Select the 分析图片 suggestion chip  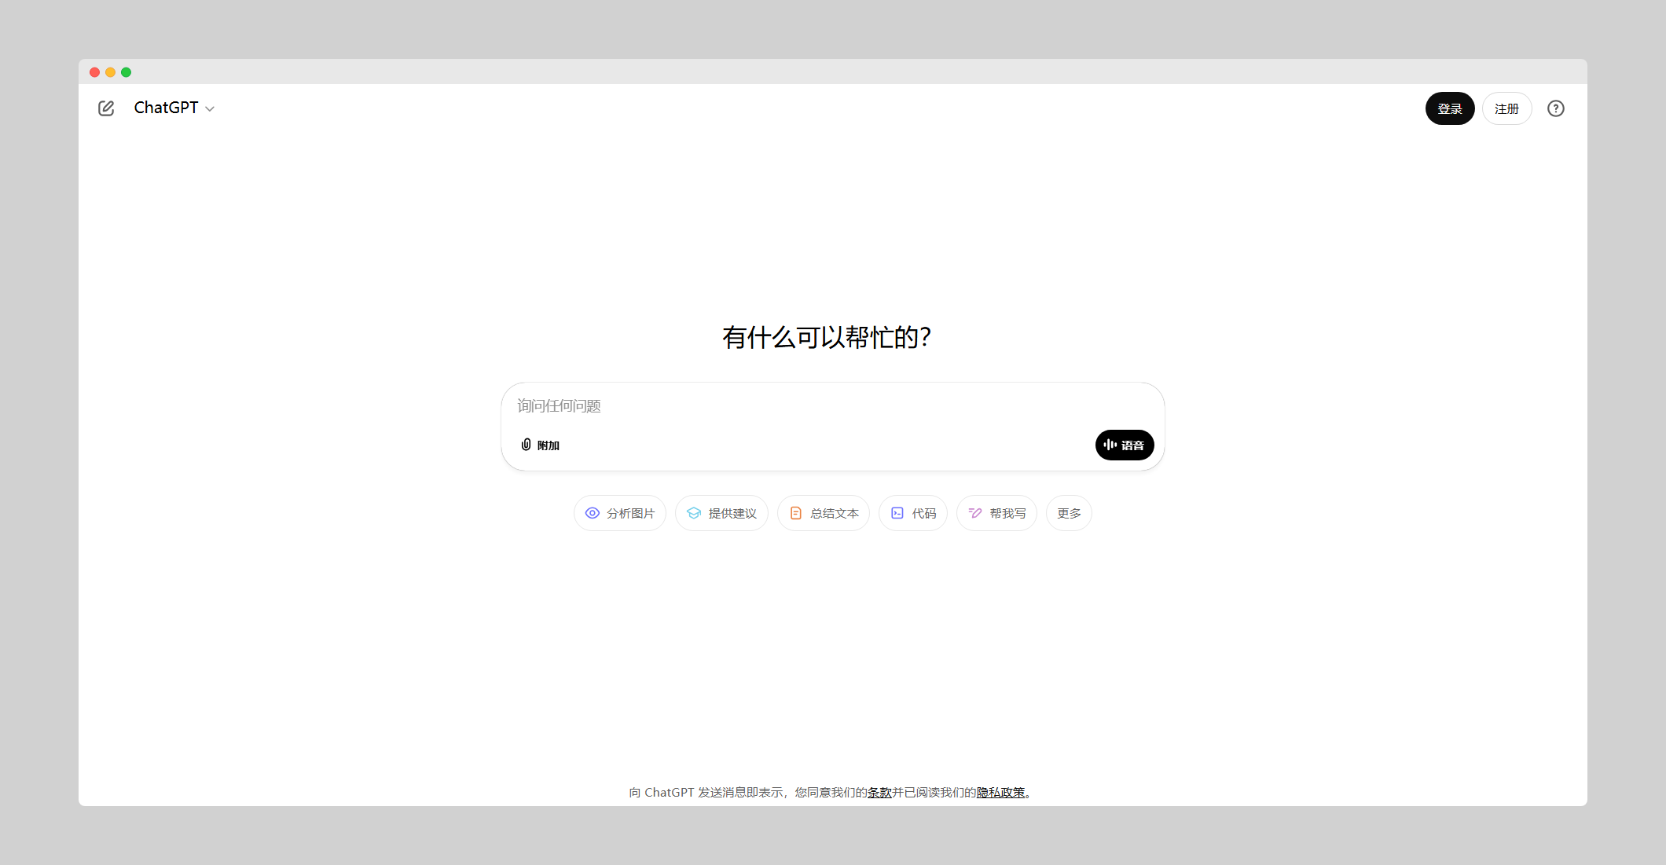pos(620,513)
